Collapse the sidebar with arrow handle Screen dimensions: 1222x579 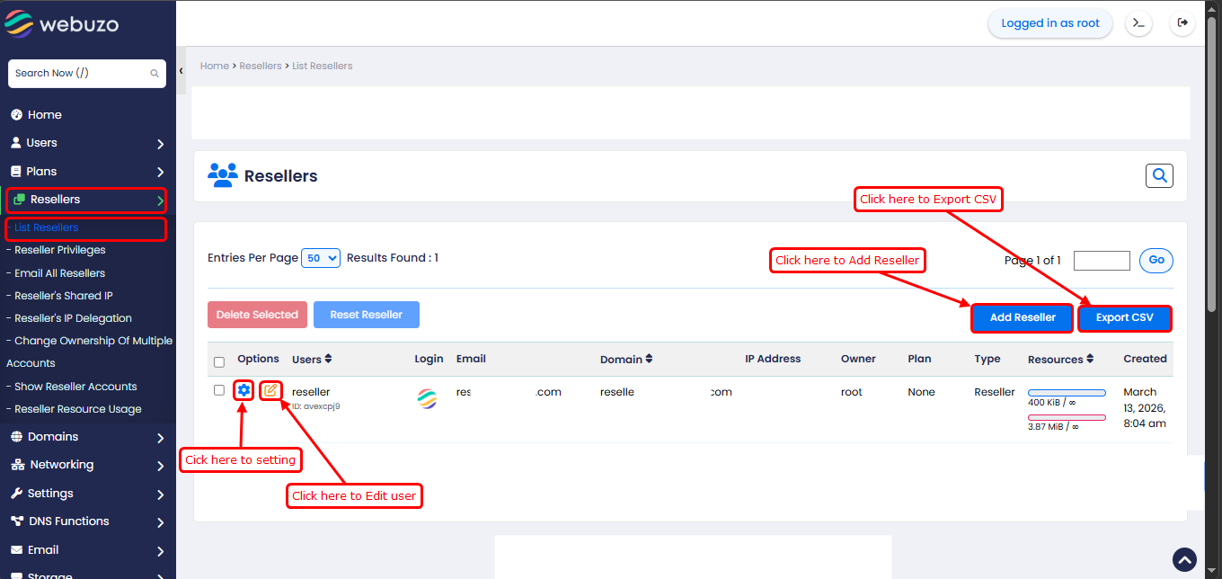[181, 71]
